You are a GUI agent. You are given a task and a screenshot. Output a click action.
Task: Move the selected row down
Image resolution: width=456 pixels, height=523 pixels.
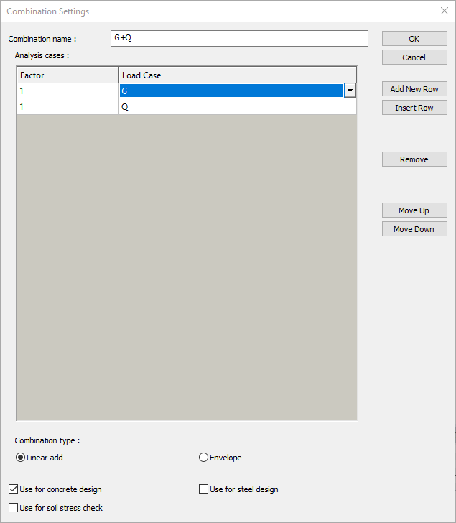(x=414, y=229)
